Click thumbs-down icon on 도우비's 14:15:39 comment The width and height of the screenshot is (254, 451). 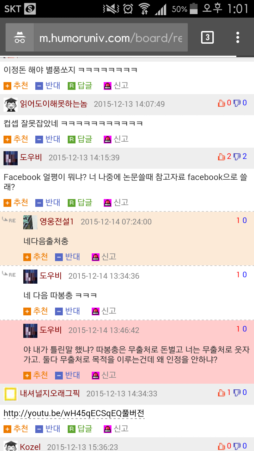(x=237, y=157)
